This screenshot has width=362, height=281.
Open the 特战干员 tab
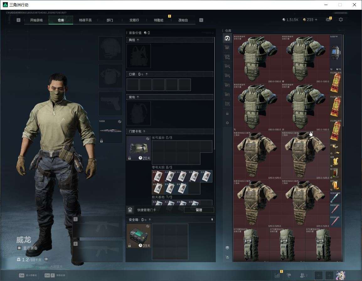(x=85, y=20)
